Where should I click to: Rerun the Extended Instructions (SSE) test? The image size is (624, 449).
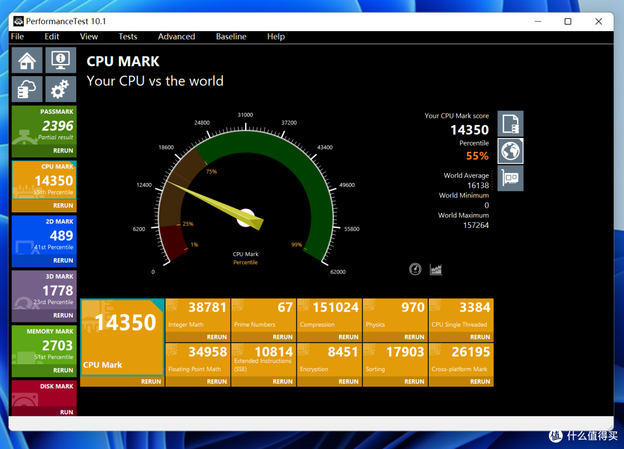[283, 381]
